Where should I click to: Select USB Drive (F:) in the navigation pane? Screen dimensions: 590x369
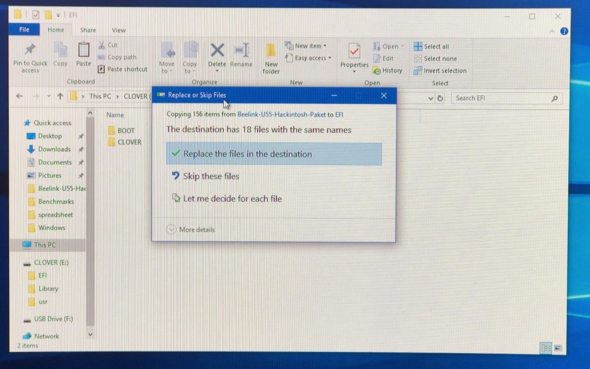tap(48, 319)
